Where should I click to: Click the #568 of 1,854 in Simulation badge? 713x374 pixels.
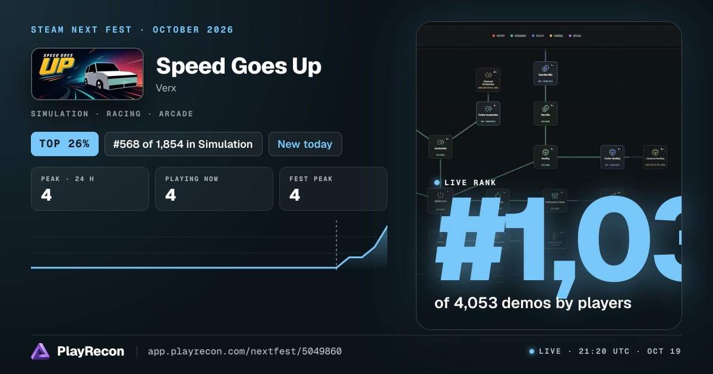184,144
